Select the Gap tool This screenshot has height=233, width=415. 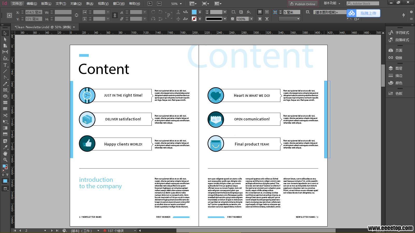(5, 52)
